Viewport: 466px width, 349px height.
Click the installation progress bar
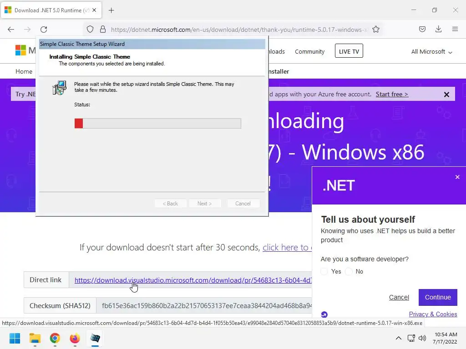[158, 124]
